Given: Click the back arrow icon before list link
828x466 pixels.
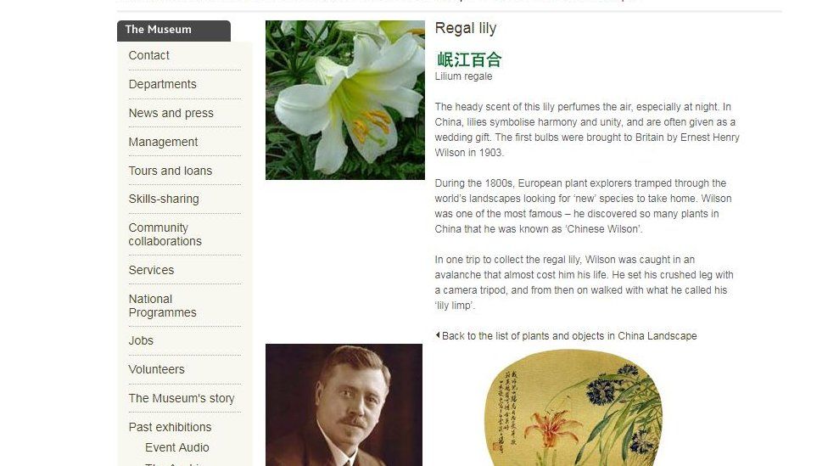Looking at the screenshot, I should point(437,335).
